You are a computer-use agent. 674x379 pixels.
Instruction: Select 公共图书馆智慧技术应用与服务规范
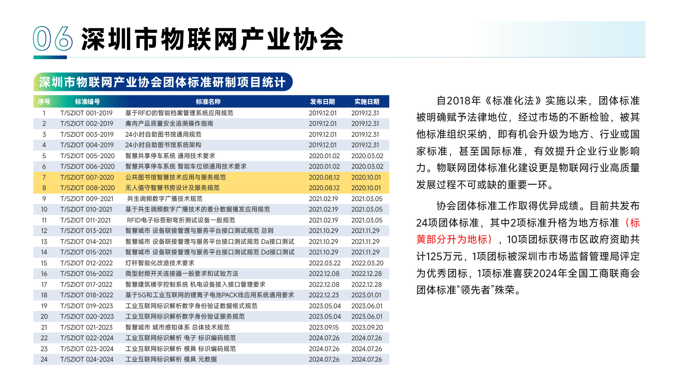coord(175,177)
